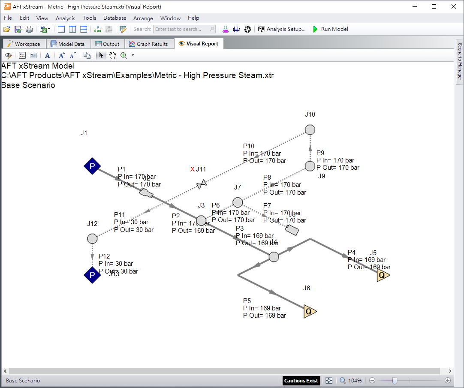Print using the printer toolbar icon
This screenshot has width=464, height=388.
pyautogui.click(x=29, y=29)
